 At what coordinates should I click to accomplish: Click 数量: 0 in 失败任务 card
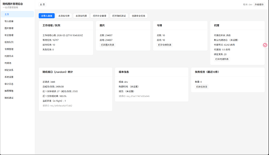198,82
